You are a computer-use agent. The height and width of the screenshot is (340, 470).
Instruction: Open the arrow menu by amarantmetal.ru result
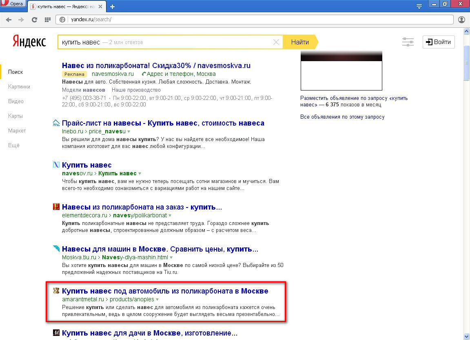157,300
